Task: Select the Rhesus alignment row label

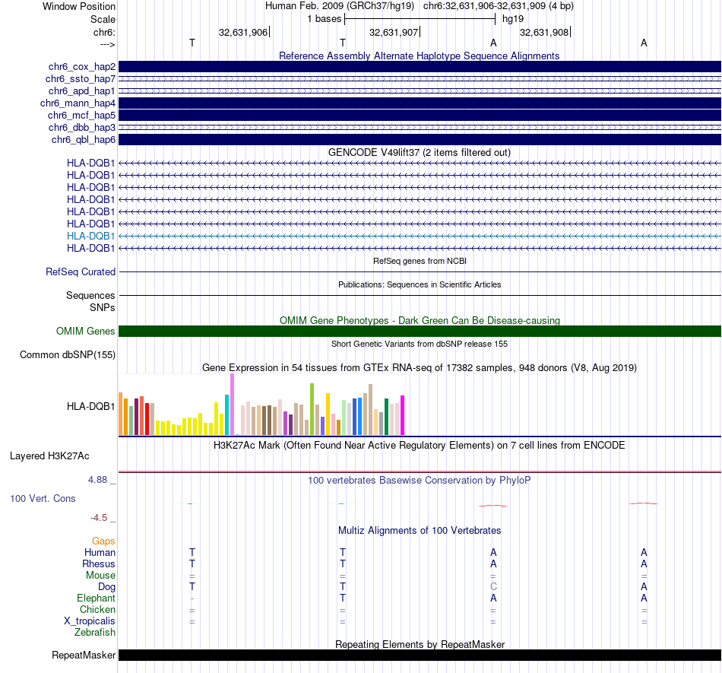Action: click(x=99, y=563)
